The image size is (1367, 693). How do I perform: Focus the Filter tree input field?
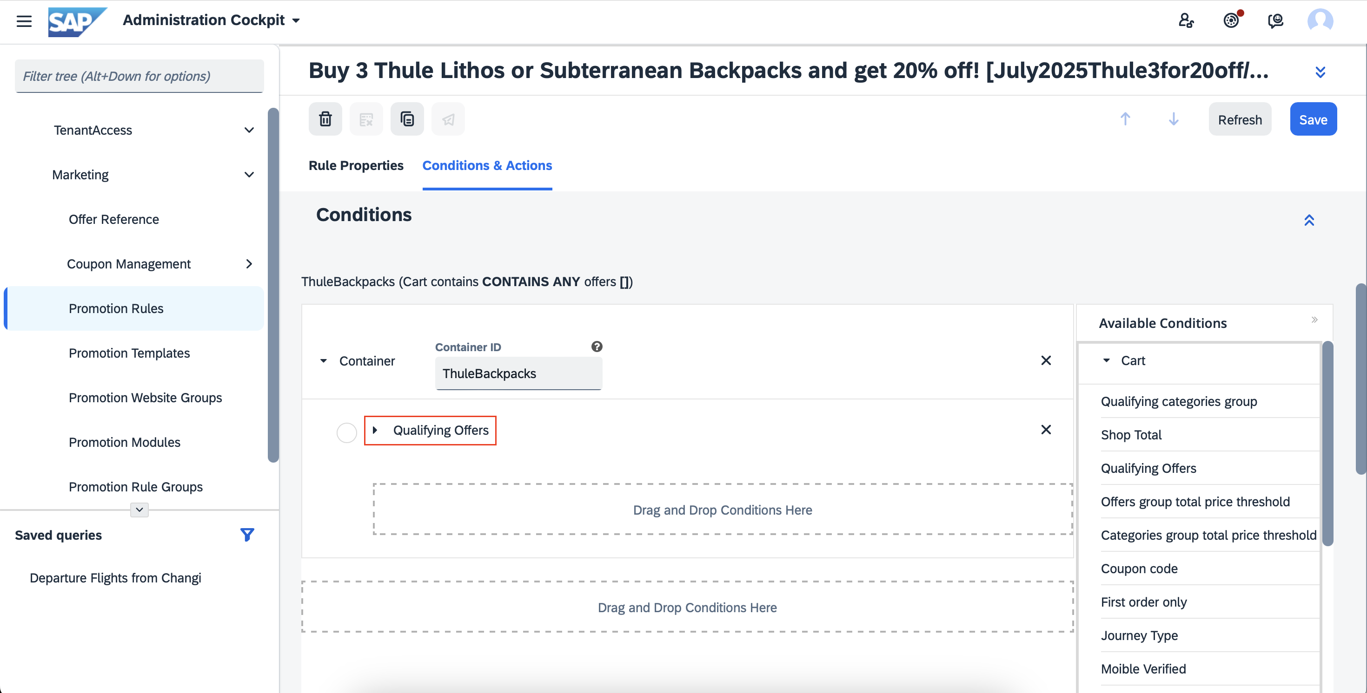pyautogui.click(x=139, y=76)
